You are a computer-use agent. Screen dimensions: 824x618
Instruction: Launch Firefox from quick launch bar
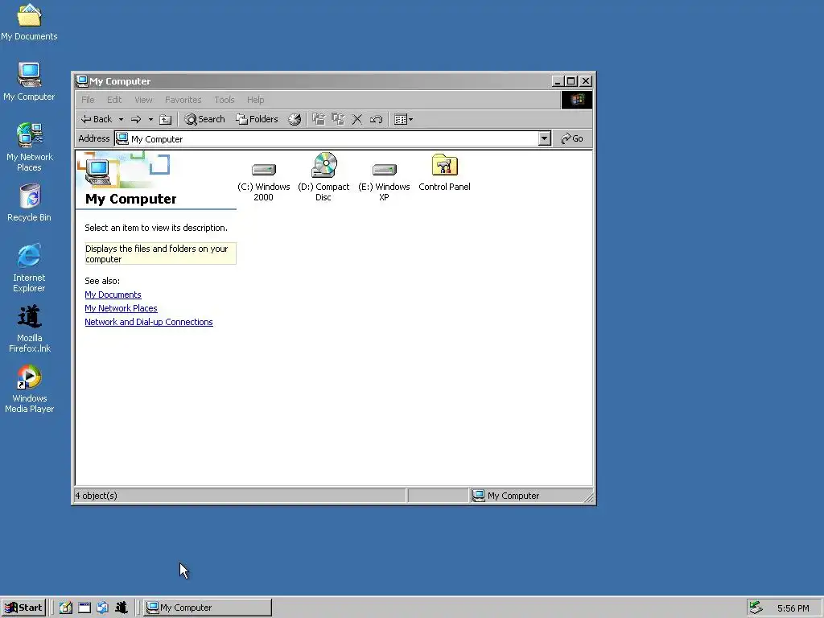pyautogui.click(x=122, y=608)
